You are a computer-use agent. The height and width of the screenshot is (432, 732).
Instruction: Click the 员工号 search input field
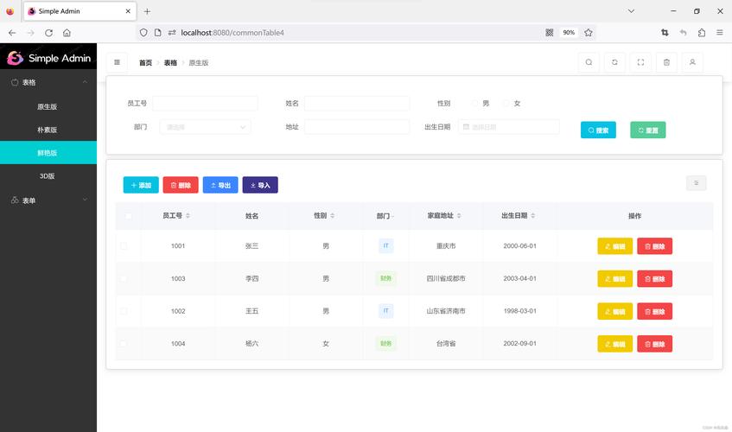coord(205,103)
